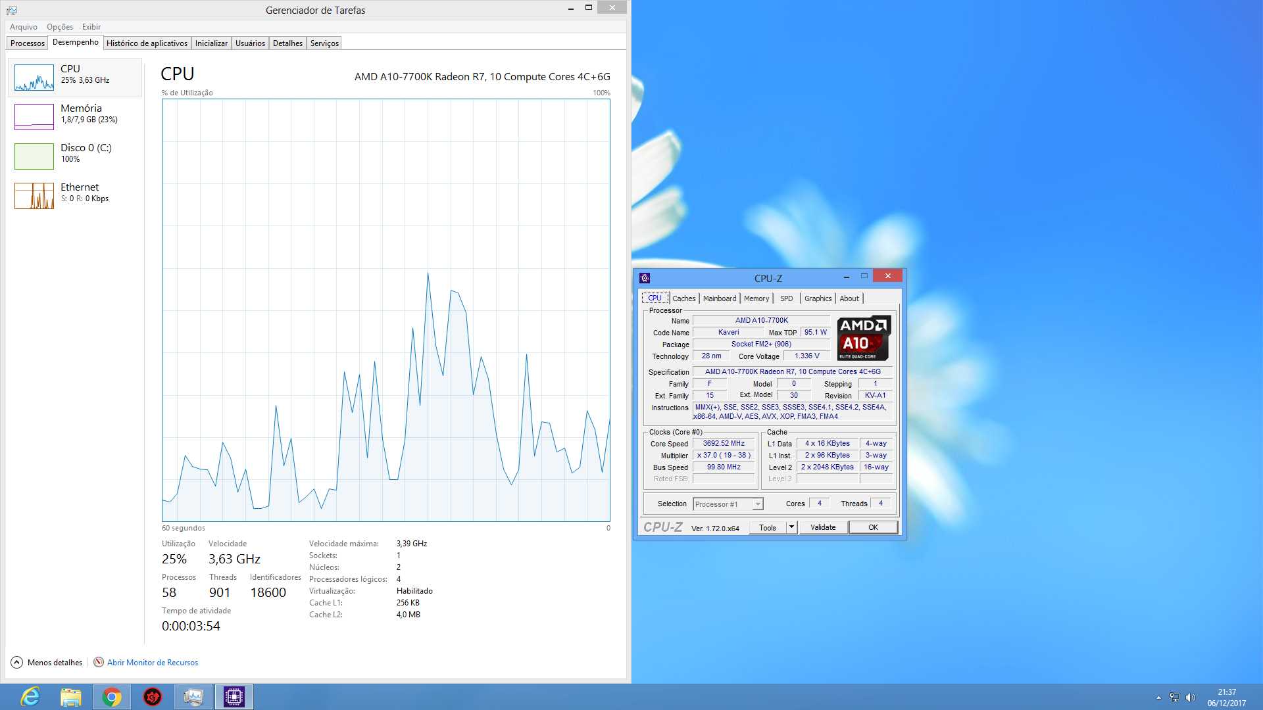Switch to the Desempenho tab
1263x710 pixels.
76,42
